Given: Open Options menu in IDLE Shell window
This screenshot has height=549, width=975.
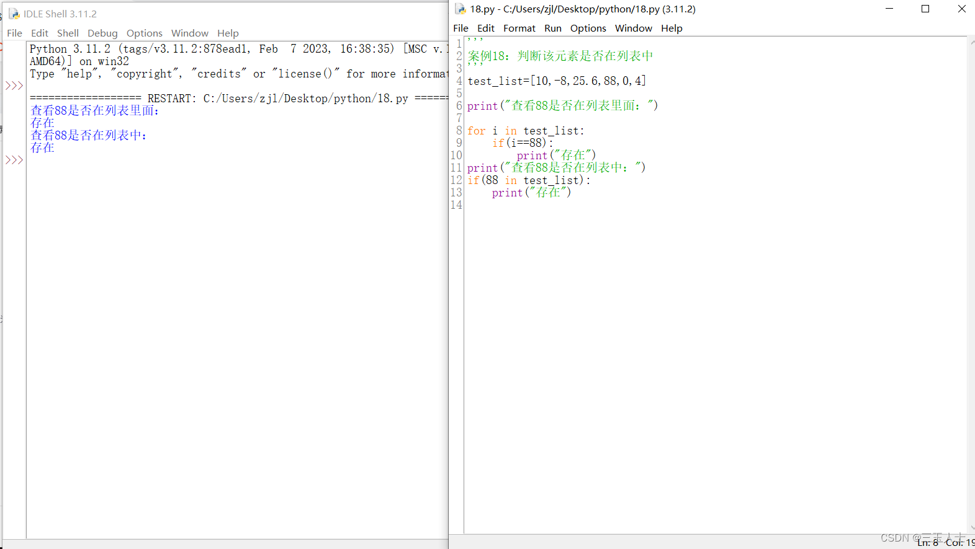Looking at the screenshot, I should coord(145,33).
